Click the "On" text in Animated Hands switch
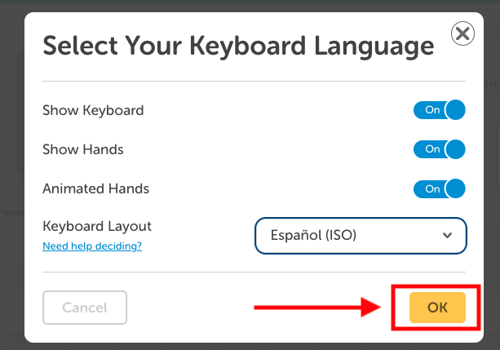Viewport: 500px width, 350px height. 432,189
